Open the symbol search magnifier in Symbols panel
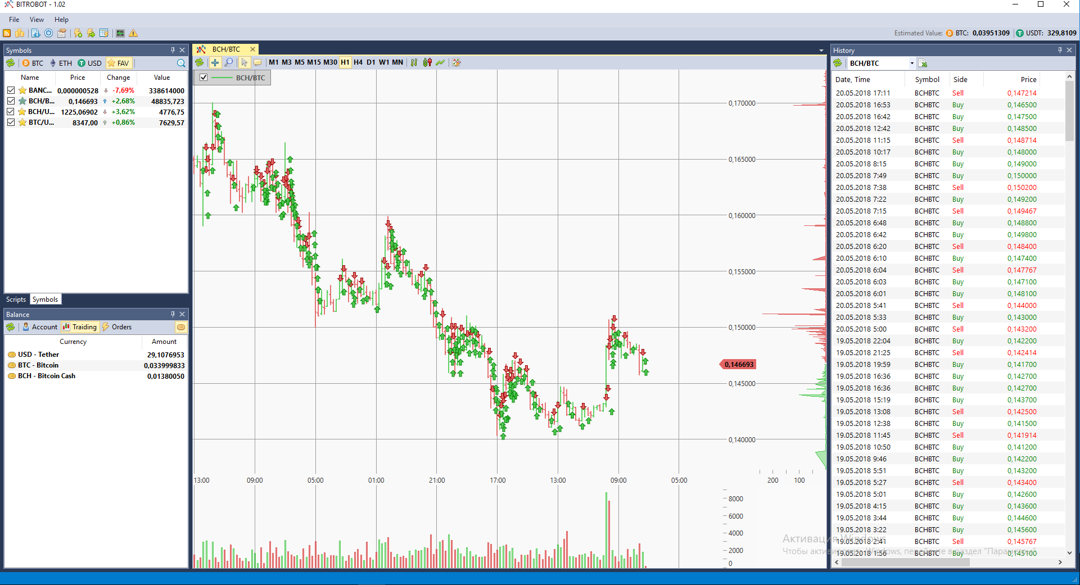This screenshot has height=585, width=1080. (181, 64)
